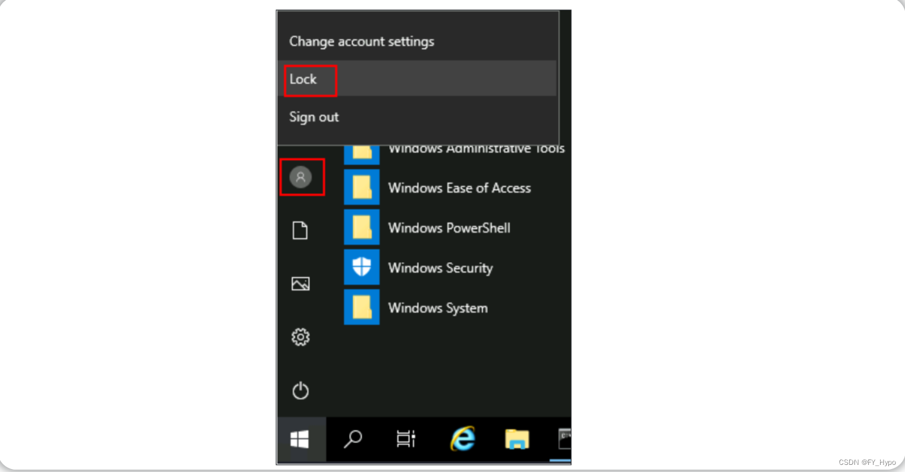The height and width of the screenshot is (472, 905).
Task: Open Task View on taskbar
Action: [406, 440]
